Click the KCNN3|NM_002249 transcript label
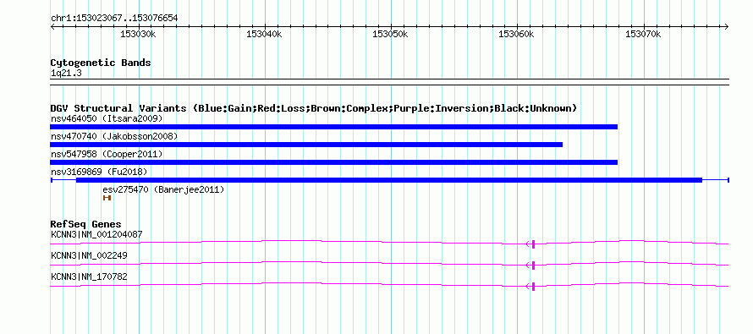The height and width of the screenshot is (334, 753). (x=89, y=255)
